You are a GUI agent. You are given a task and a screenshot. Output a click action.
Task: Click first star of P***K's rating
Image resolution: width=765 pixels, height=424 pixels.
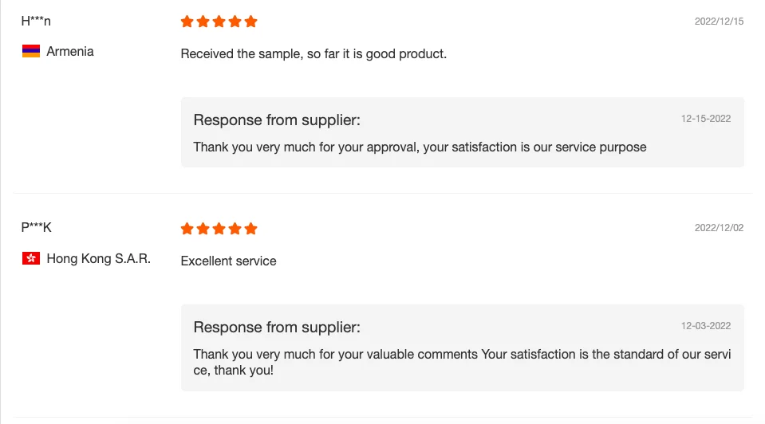[187, 229]
